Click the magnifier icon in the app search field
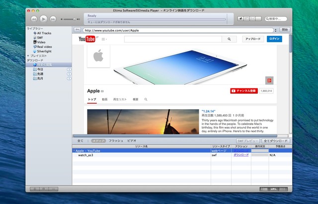 (x=267, y=19)
